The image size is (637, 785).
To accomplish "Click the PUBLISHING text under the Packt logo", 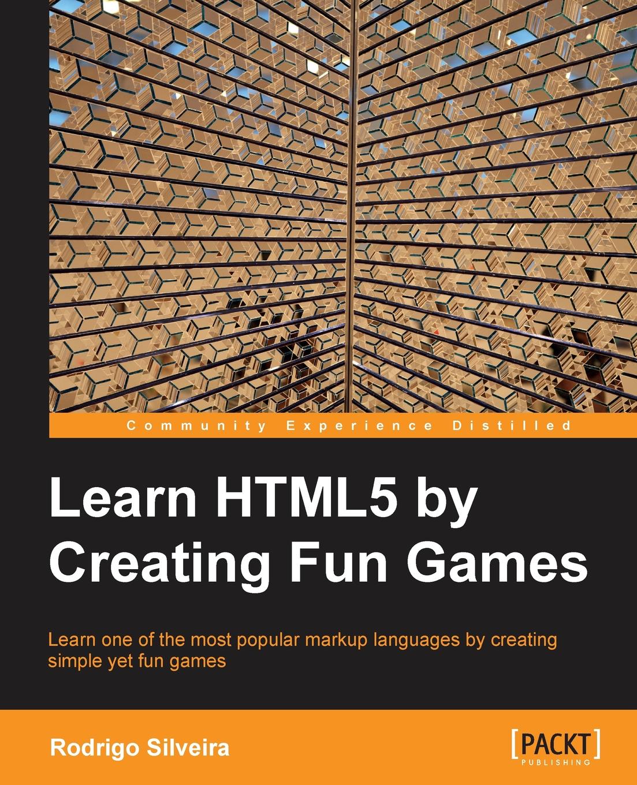I will (556, 763).
